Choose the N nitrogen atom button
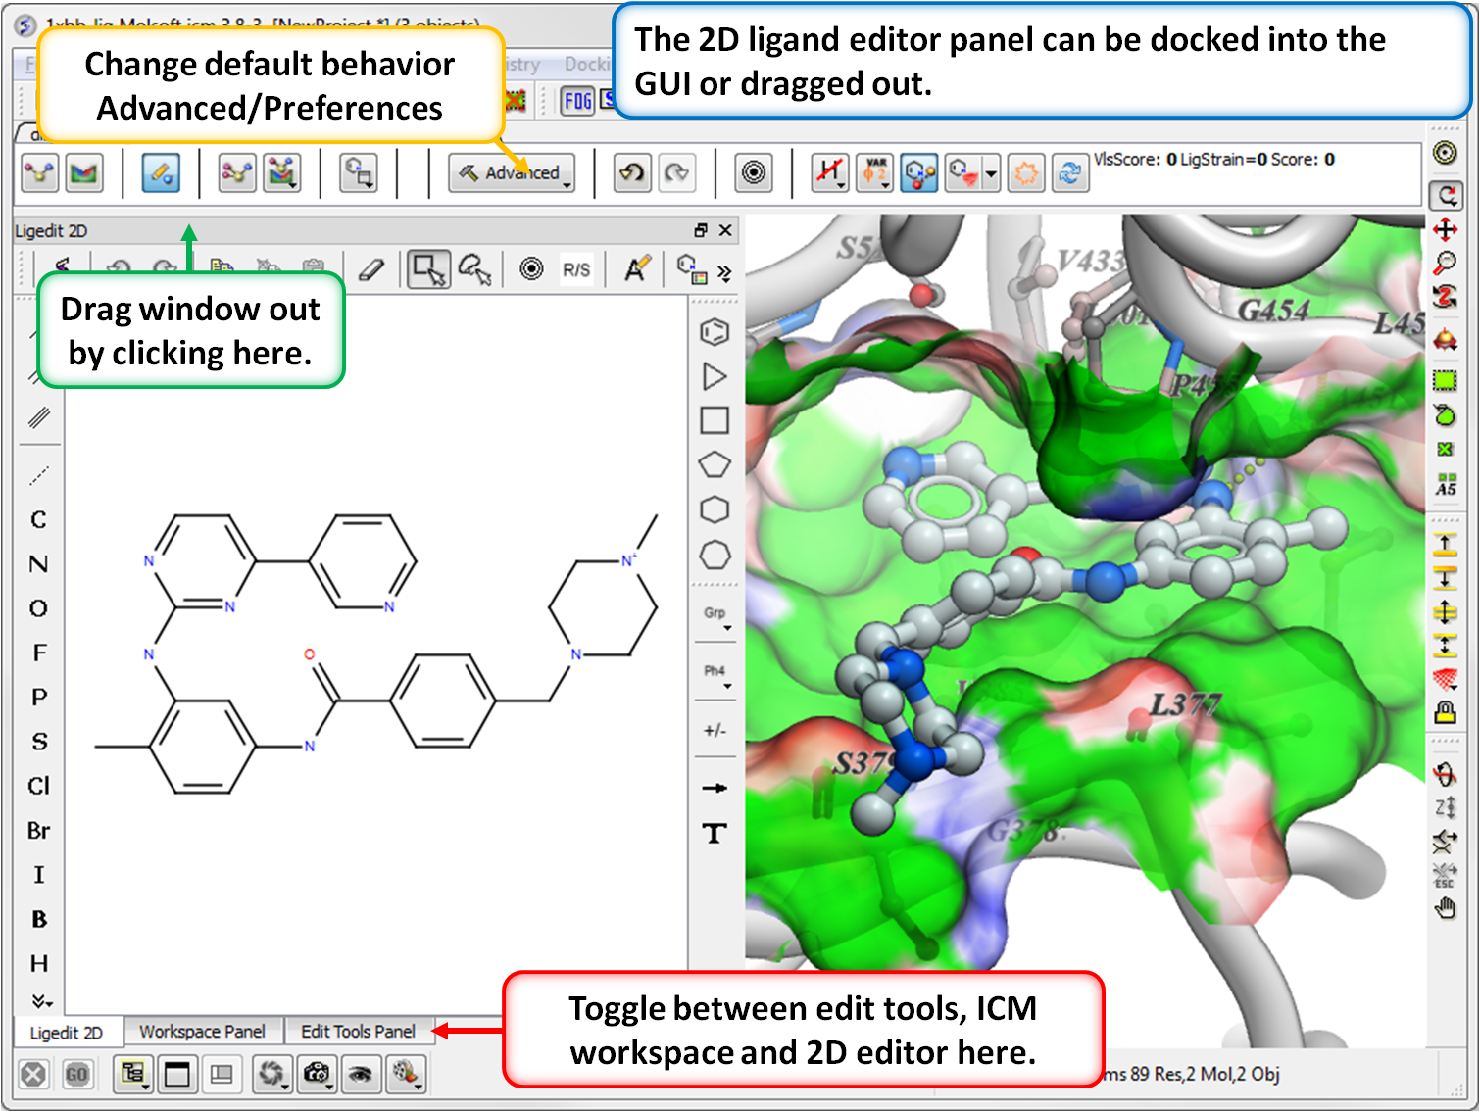 38,564
